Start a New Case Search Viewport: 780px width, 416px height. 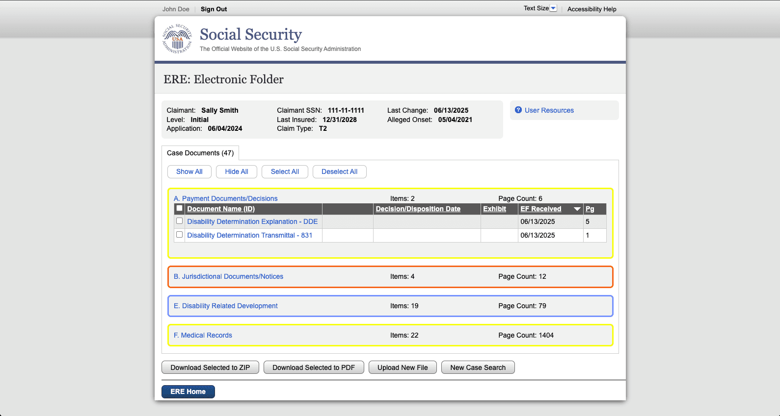pyautogui.click(x=478, y=367)
